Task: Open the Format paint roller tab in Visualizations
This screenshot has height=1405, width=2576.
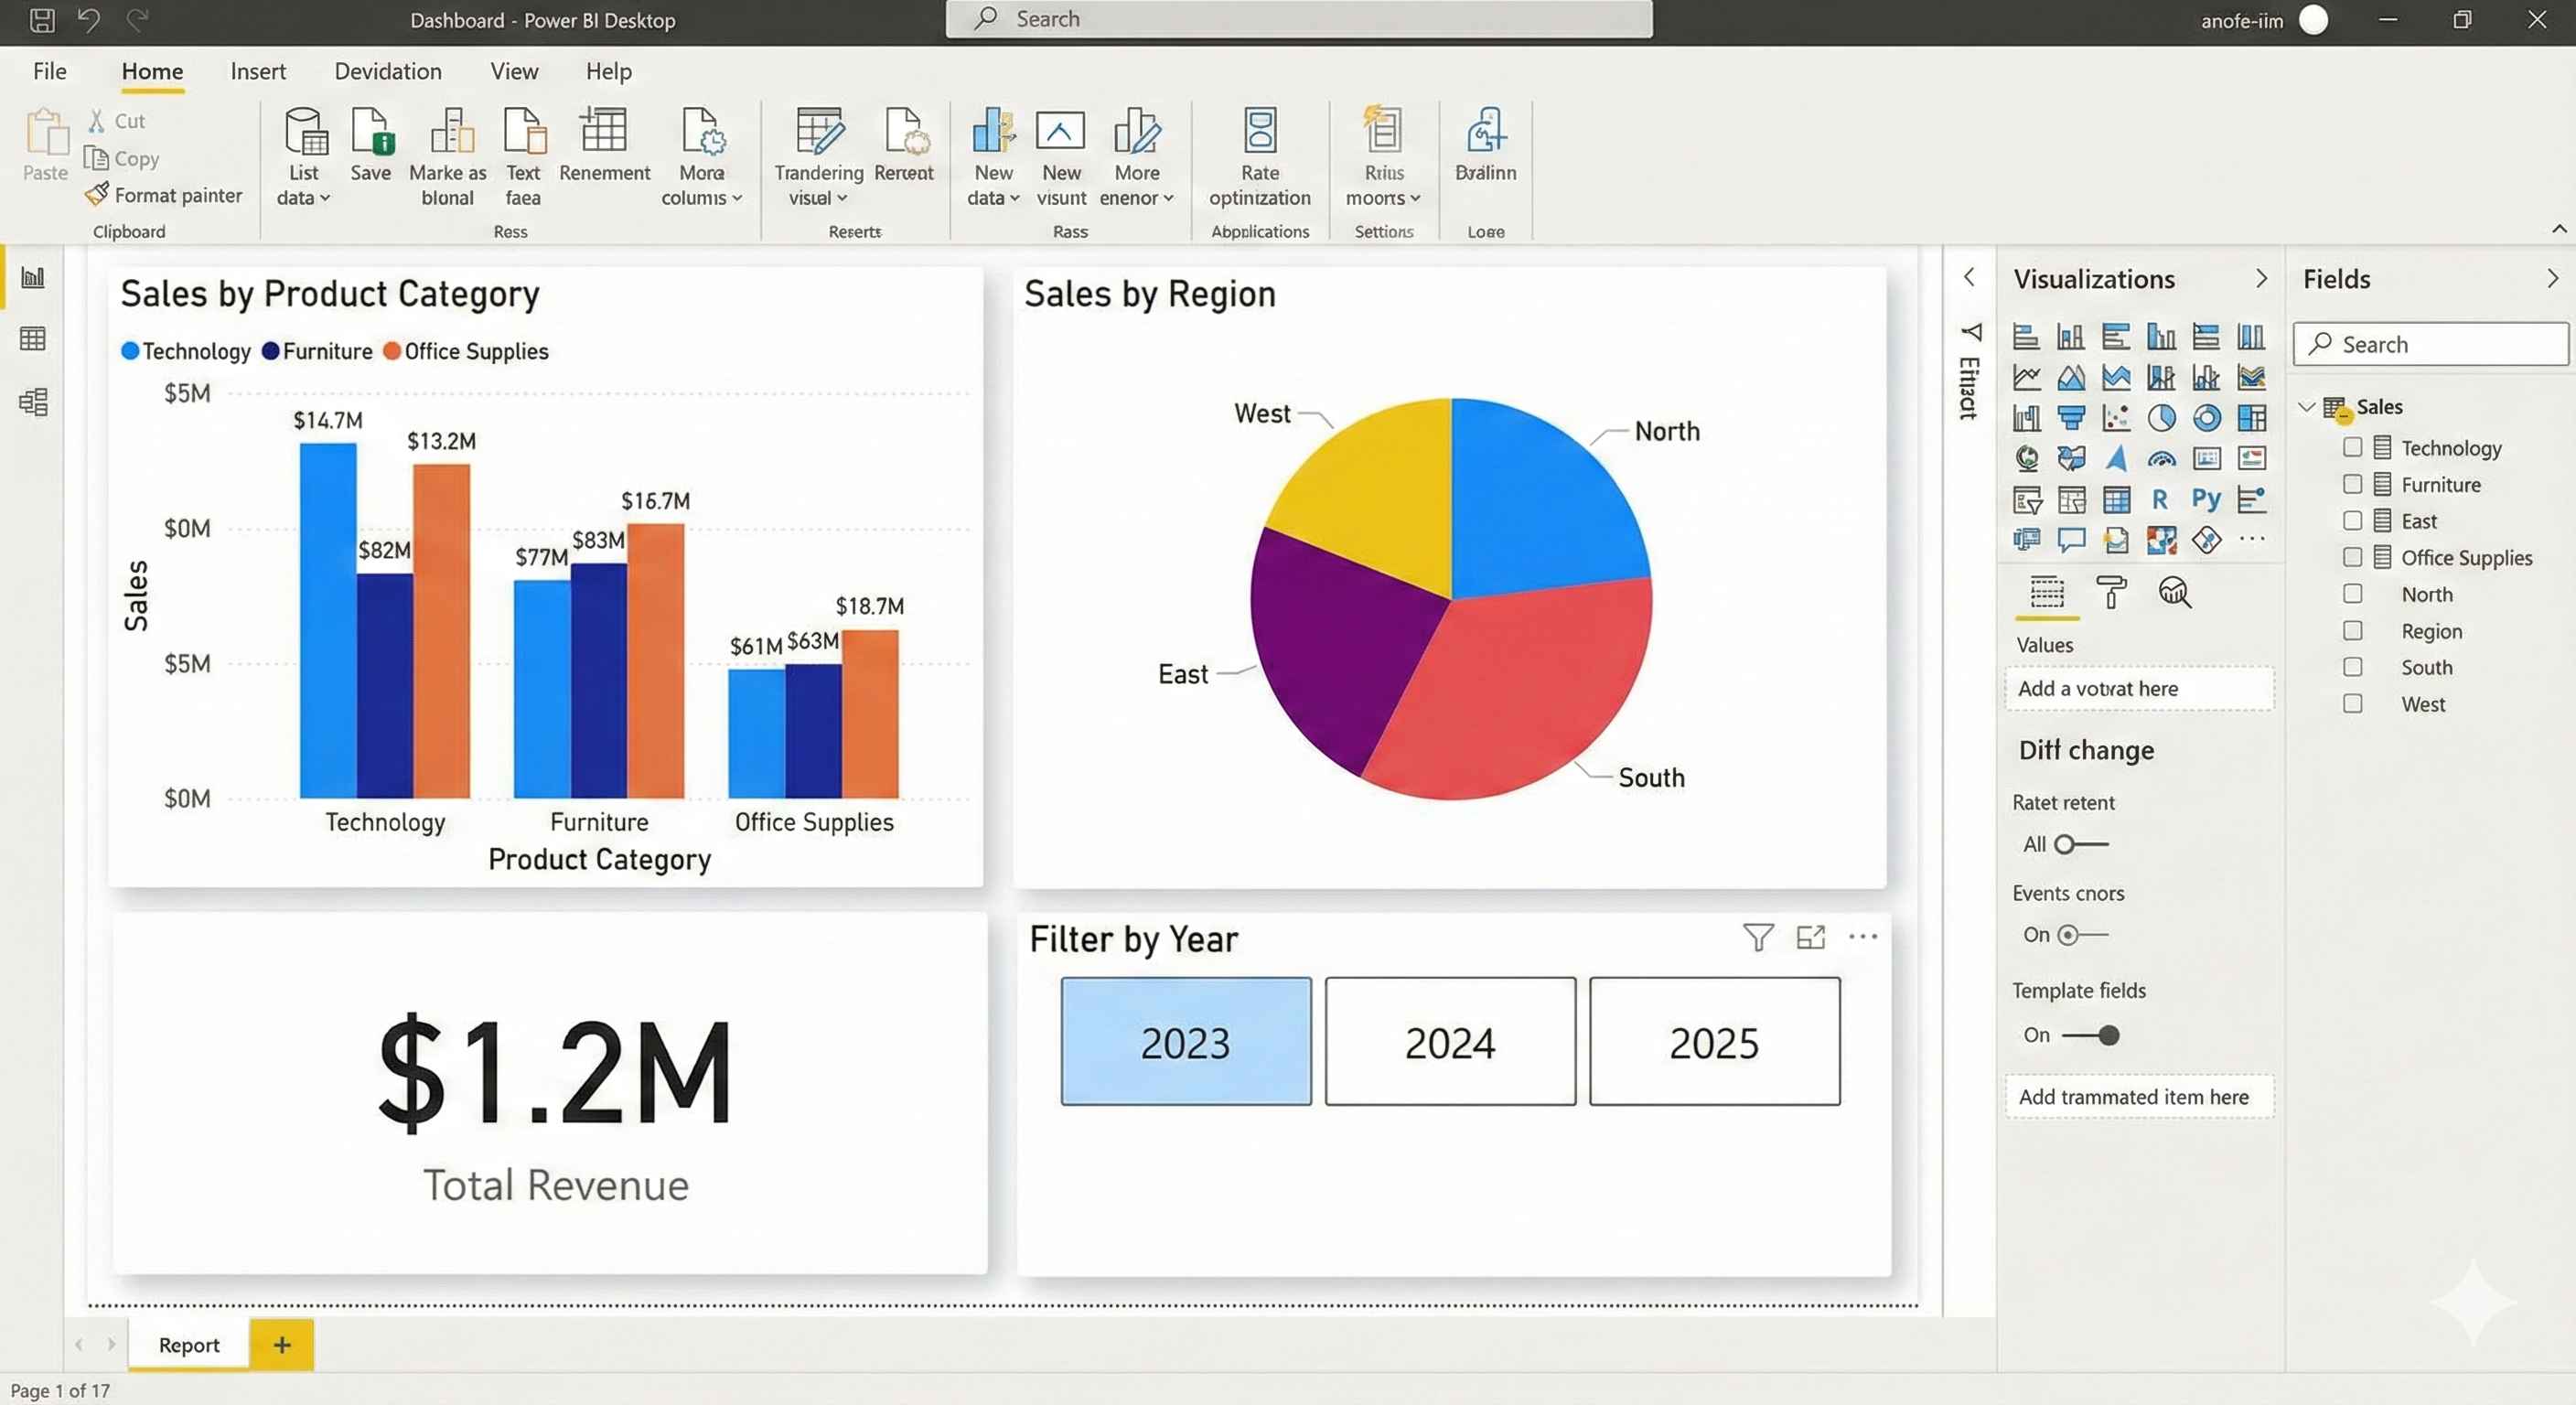Action: tap(2111, 593)
